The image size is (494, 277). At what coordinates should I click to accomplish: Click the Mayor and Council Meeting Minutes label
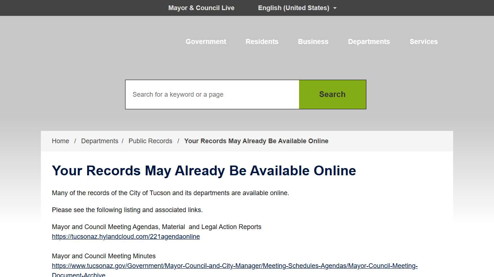coord(104,256)
